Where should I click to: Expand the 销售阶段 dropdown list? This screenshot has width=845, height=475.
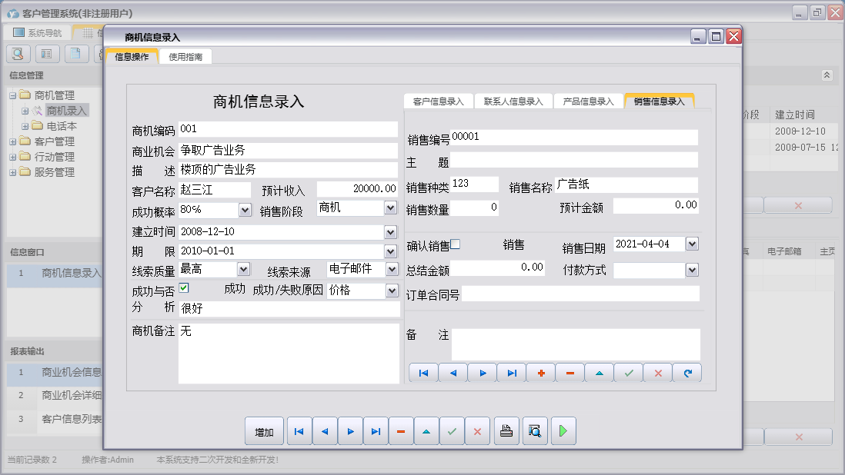pos(390,208)
